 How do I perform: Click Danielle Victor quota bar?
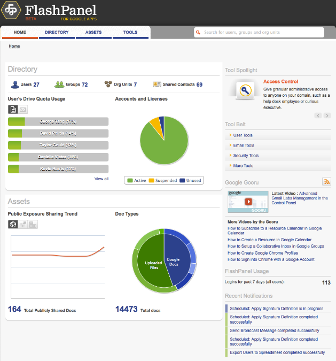click(x=58, y=157)
